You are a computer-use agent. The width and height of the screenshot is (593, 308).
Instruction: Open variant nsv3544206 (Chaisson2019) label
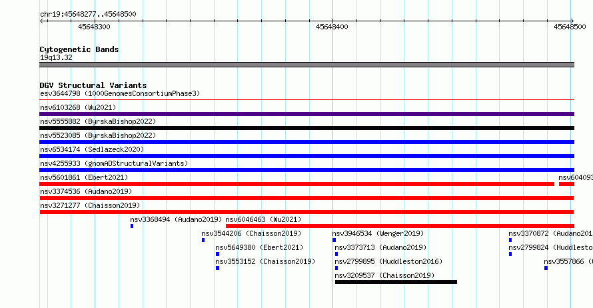[x=251, y=233]
